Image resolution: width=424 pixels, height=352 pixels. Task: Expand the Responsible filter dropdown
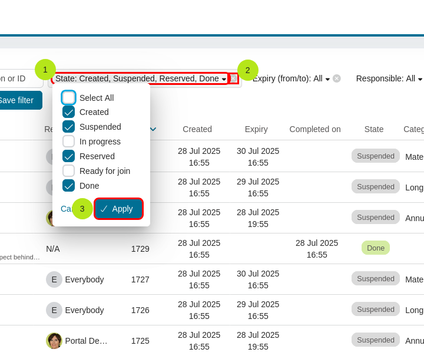389,78
